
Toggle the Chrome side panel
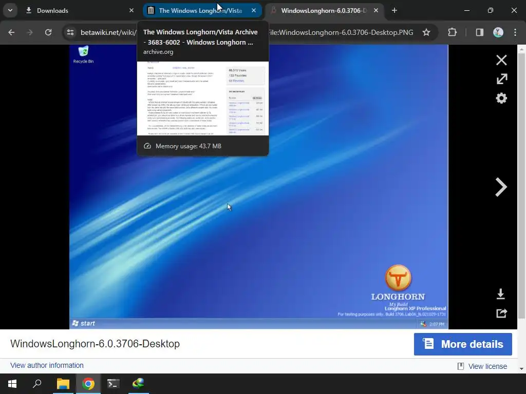tap(480, 32)
